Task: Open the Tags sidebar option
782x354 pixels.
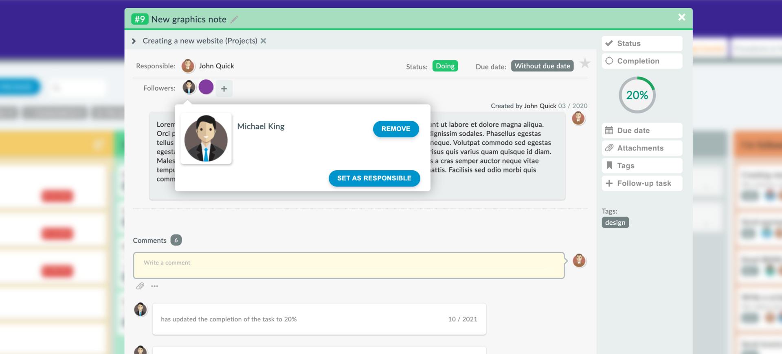Action: (x=642, y=165)
